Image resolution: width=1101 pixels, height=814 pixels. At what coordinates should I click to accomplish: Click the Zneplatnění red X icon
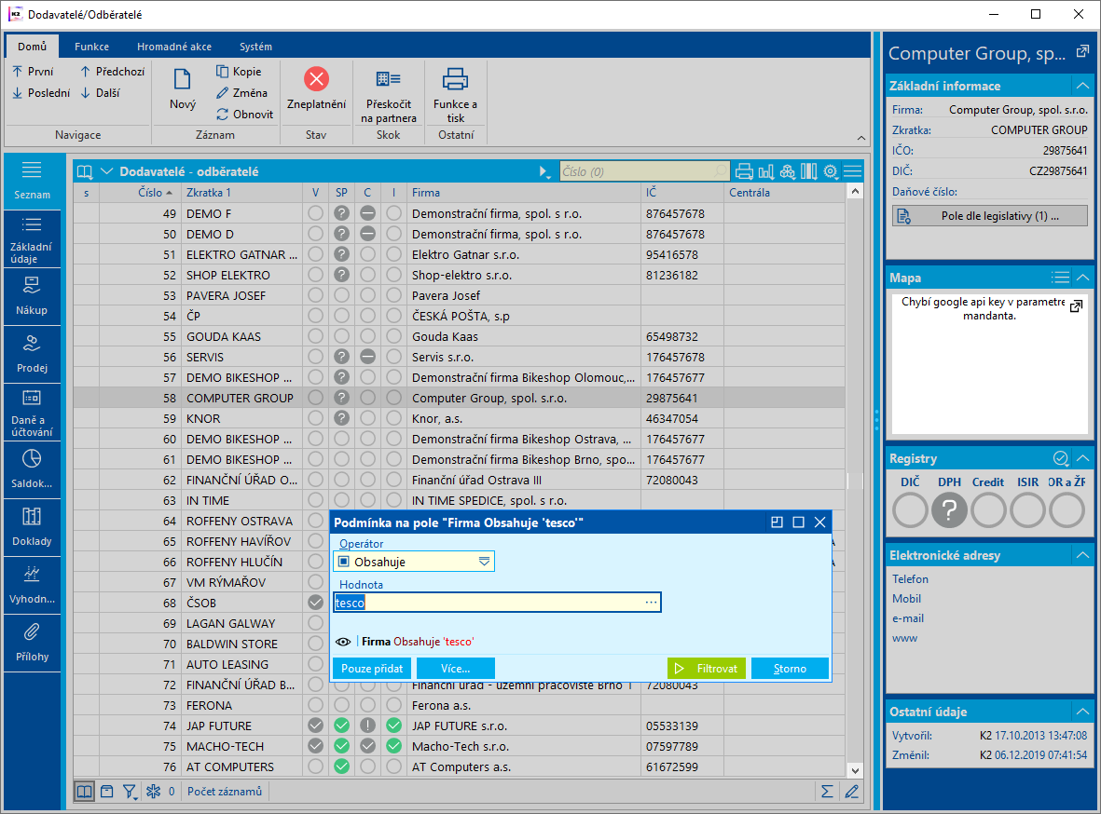[316, 79]
